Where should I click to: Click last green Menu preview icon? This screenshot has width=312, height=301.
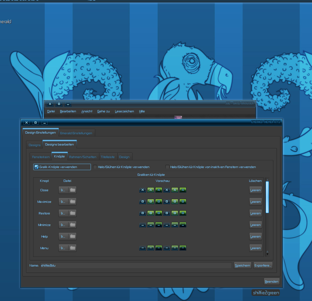183,248
